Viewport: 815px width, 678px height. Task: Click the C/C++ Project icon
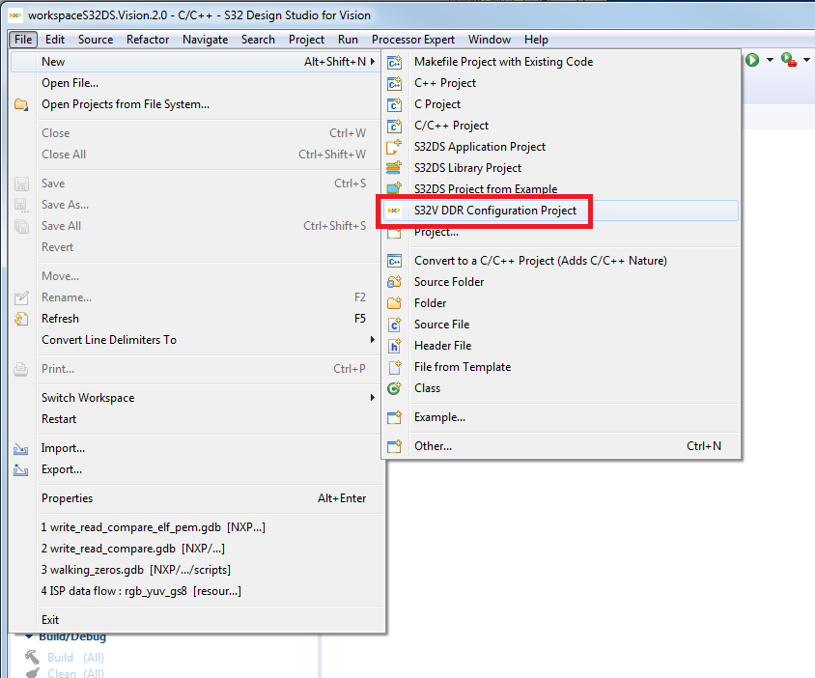(x=395, y=126)
